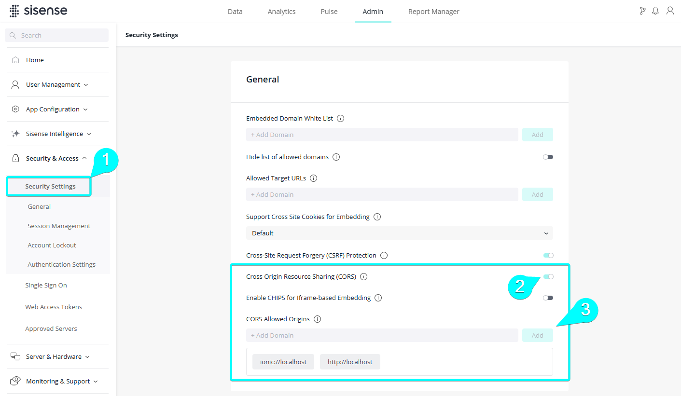Enable CHIPS for Iframe-based Embedding
This screenshot has width=681, height=396.
(548, 298)
